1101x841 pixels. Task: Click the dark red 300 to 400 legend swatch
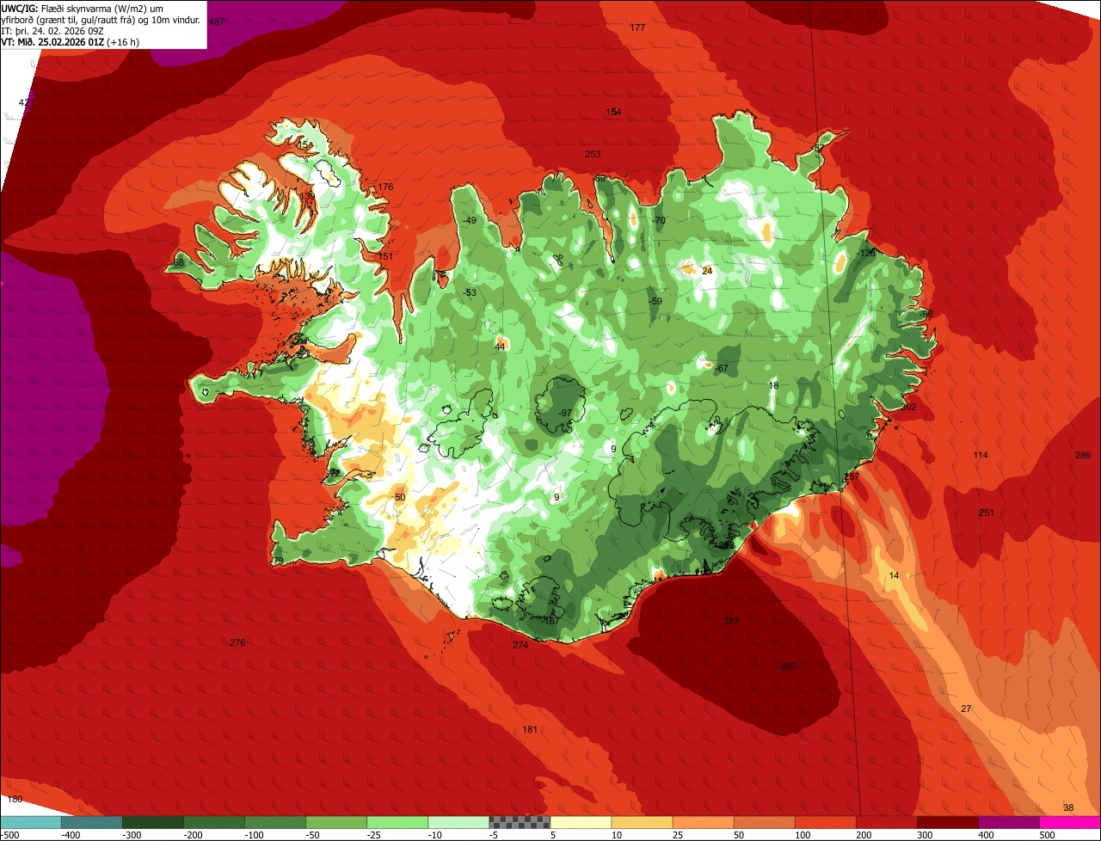(948, 822)
